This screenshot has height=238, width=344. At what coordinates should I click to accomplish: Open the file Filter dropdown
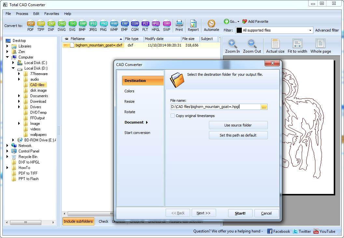(x=310, y=30)
